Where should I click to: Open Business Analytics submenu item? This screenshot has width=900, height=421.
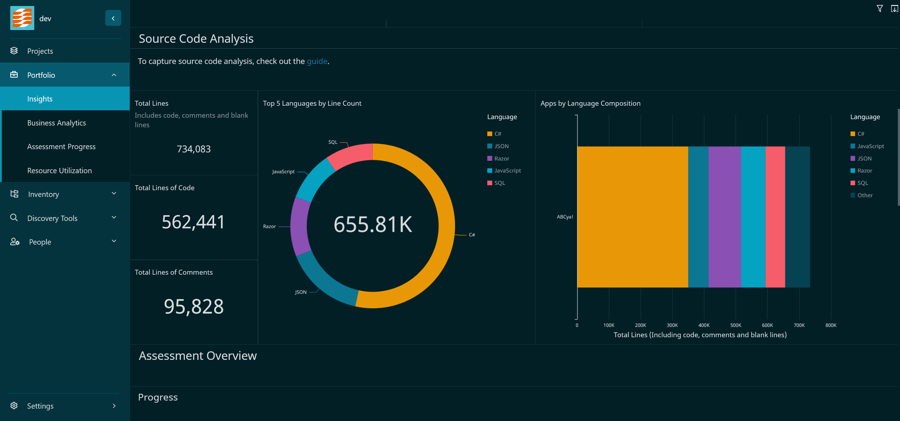click(x=57, y=123)
